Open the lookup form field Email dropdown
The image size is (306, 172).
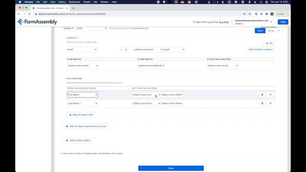point(174,50)
